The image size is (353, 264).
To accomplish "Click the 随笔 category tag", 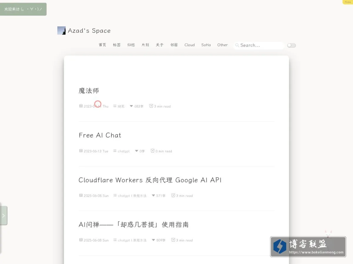I will (x=121, y=106).
